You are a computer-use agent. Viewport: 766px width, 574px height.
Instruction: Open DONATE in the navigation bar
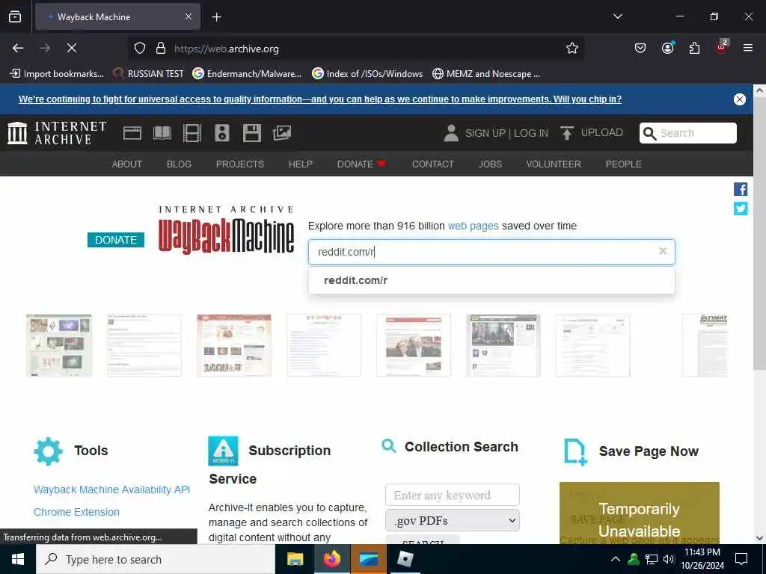(x=361, y=164)
